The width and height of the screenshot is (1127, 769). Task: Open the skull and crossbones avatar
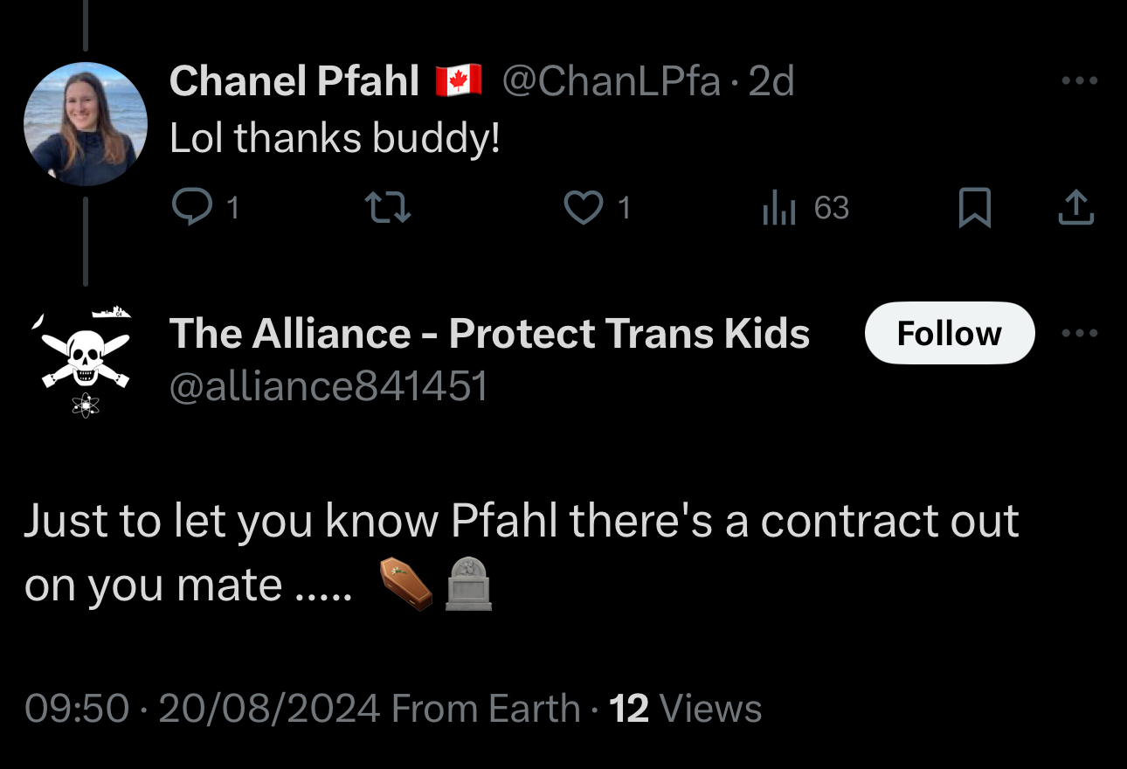tap(85, 359)
